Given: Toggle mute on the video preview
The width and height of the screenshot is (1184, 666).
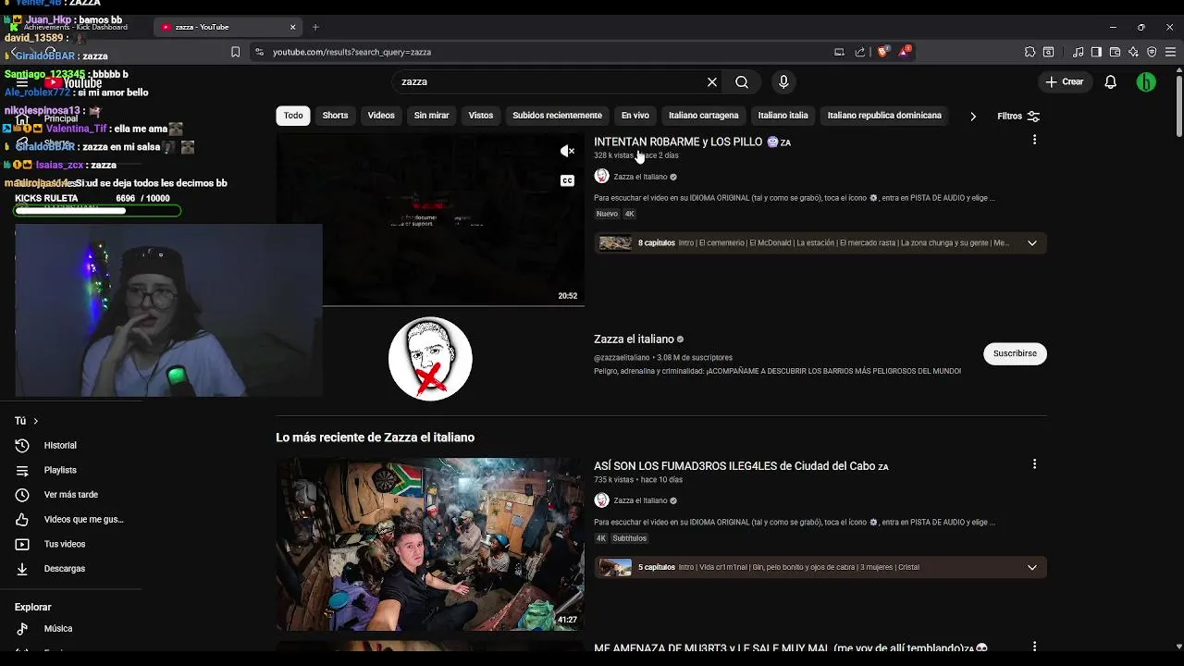Looking at the screenshot, I should click(x=567, y=151).
